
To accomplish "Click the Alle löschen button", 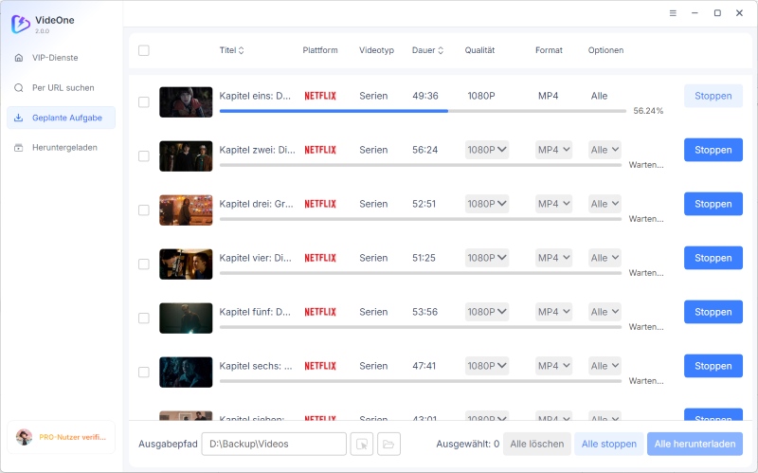I will 537,444.
